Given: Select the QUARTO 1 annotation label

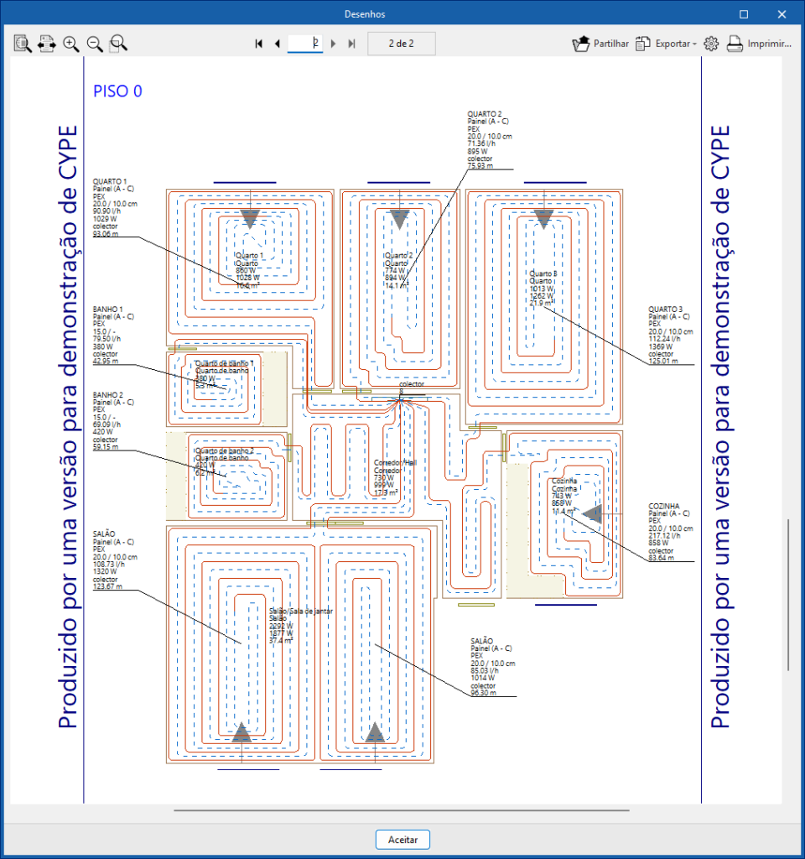Looking at the screenshot, I should click(x=115, y=208).
